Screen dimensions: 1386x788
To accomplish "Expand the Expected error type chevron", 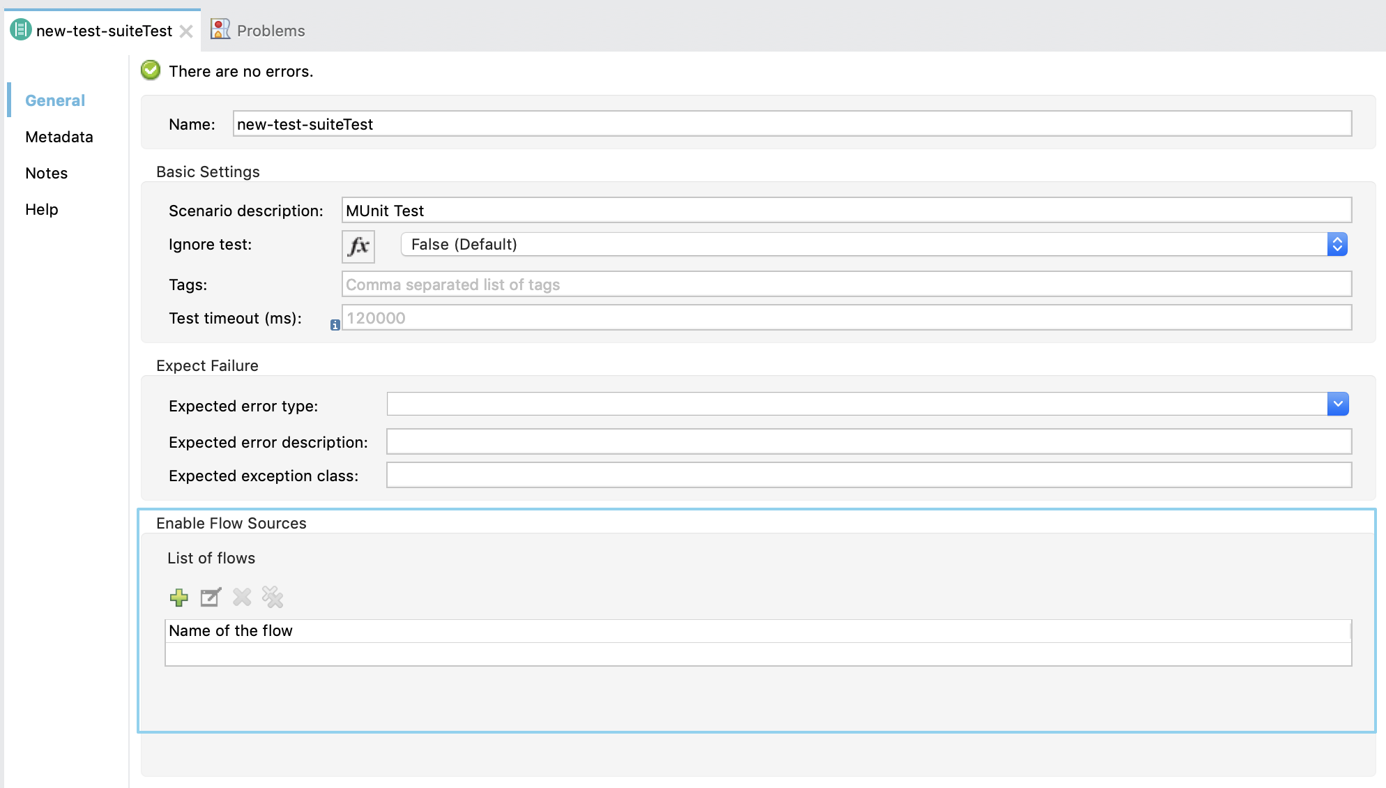I will point(1338,404).
